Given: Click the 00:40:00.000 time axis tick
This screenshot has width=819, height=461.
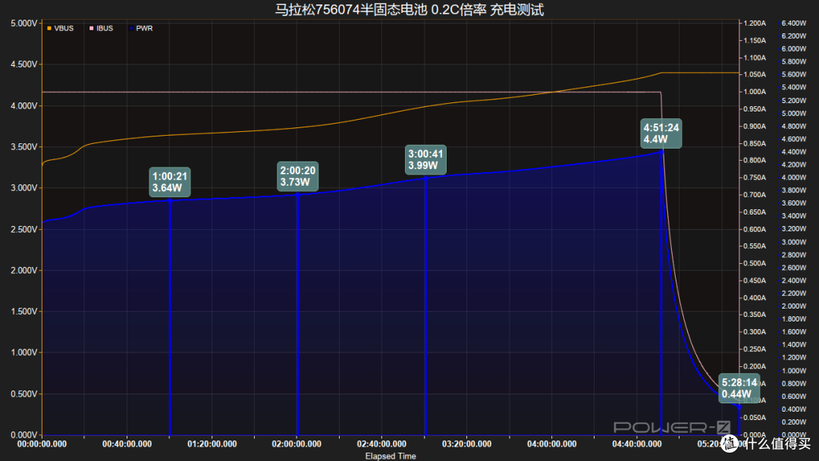Looking at the screenshot, I should (127, 444).
